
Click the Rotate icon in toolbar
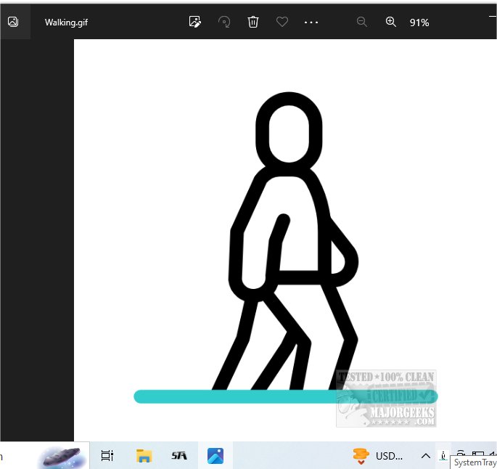224,22
